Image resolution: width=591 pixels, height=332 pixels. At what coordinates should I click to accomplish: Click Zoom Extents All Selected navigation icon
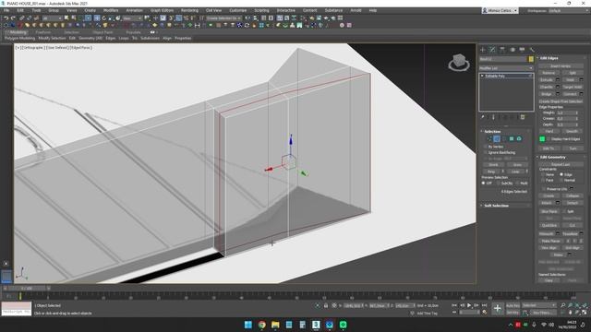click(x=585, y=305)
